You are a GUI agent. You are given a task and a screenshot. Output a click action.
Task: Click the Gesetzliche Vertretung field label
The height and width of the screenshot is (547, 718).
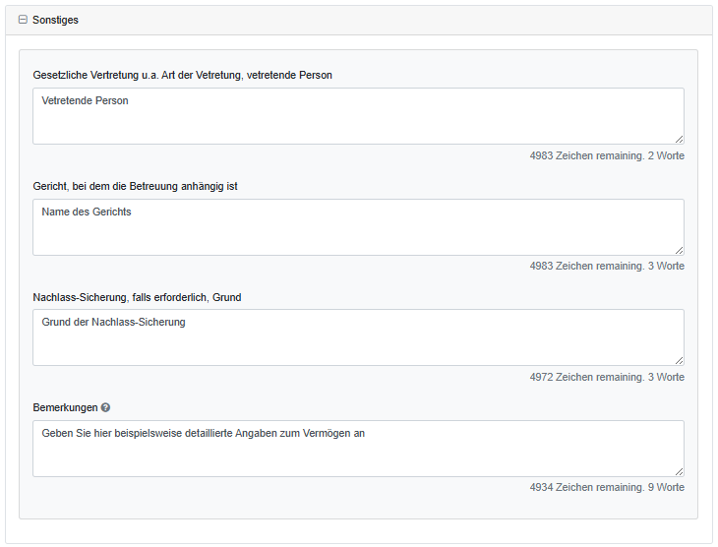(182, 75)
